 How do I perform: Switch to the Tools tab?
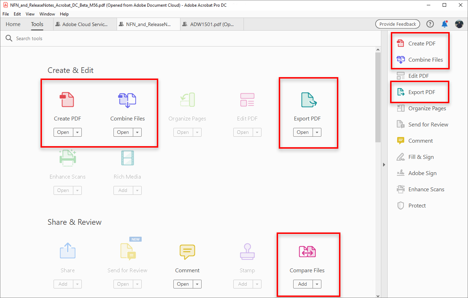coord(37,24)
